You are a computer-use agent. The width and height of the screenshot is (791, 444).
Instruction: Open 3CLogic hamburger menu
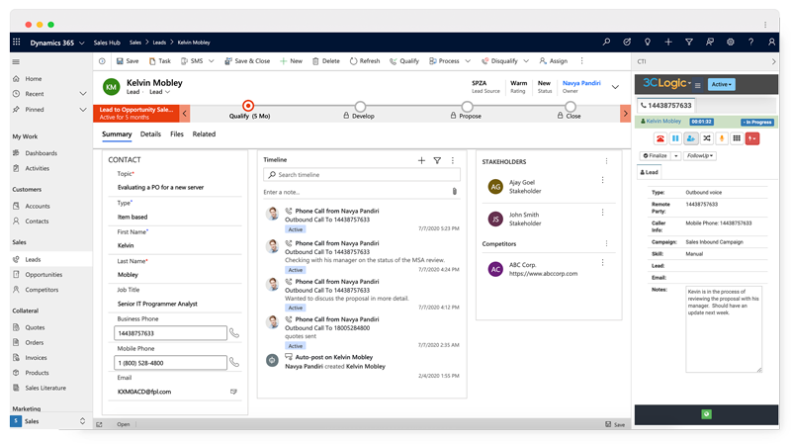pos(698,85)
